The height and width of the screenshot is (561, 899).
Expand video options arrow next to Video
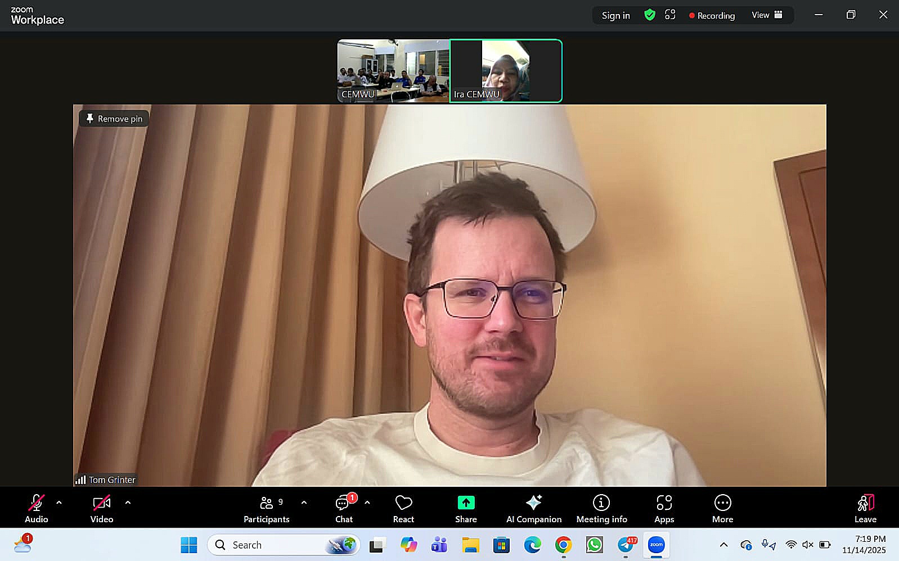pyautogui.click(x=128, y=503)
